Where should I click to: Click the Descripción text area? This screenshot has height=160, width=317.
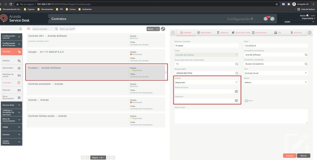point(241,117)
